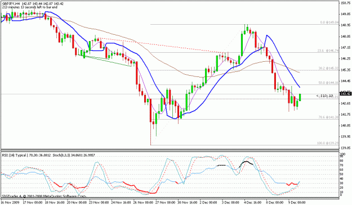
Task: Click the 17 Nov 08:00 time label
Action: (32, 202)
